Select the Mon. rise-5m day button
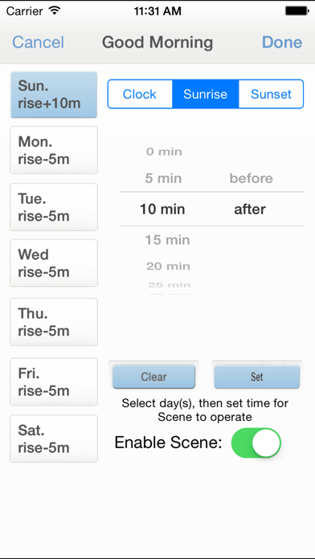 click(x=54, y=150)
